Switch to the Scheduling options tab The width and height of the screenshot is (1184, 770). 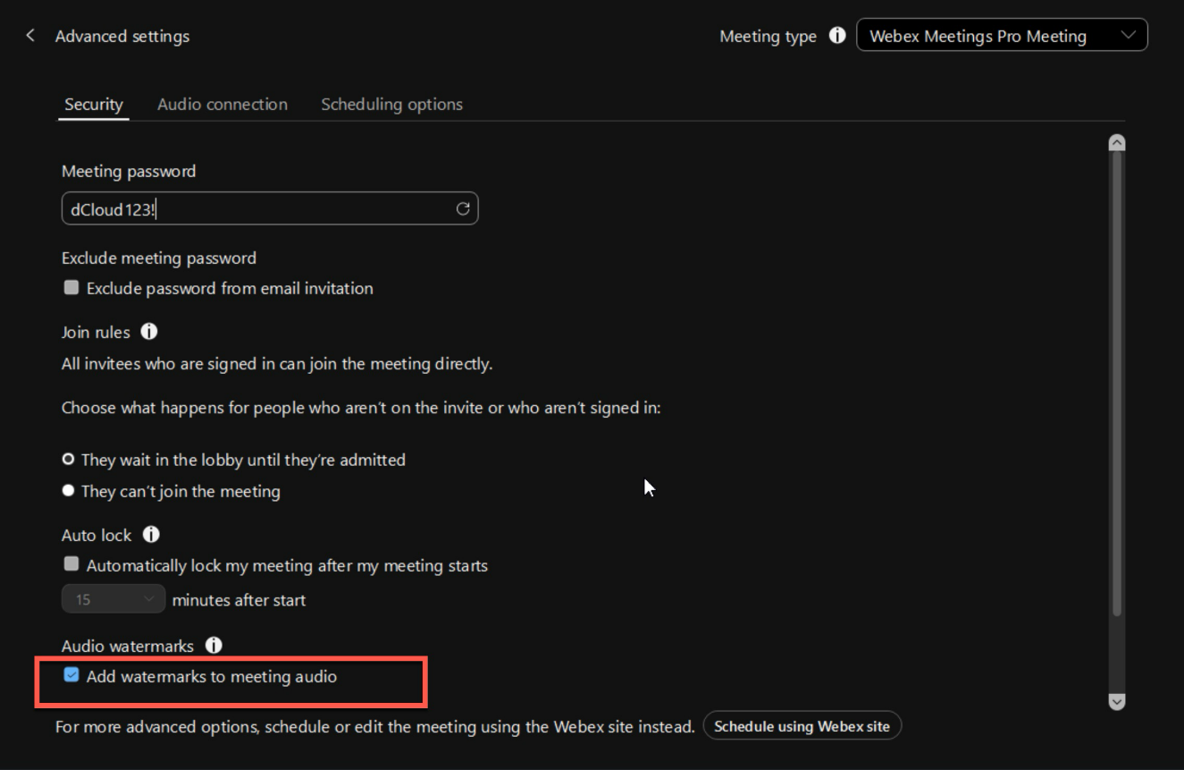tap(391, 105)
